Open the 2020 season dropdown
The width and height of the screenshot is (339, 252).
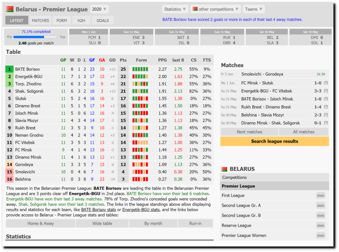(x=99, y=9)
